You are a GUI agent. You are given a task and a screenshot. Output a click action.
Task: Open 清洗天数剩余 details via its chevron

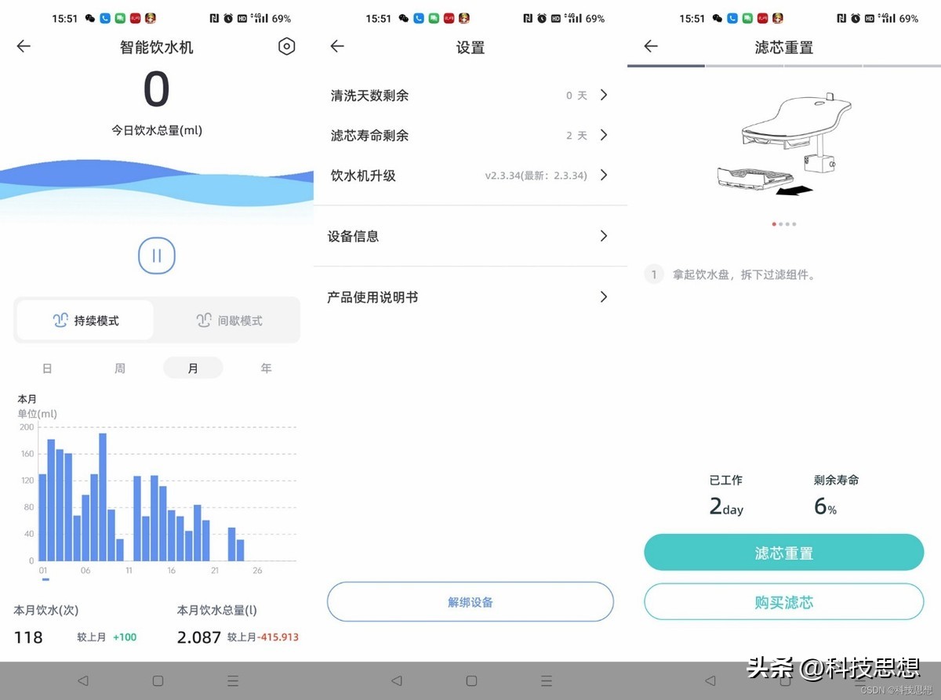click(603, 95)
